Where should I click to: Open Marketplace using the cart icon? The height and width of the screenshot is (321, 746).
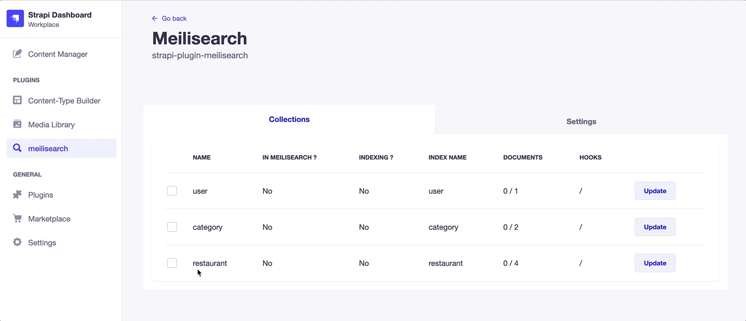click(x=17, y=219)
